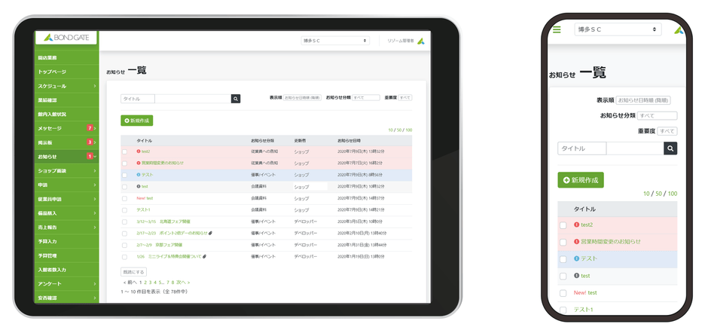Open New! test notice on phone
This screenshot has height=333, width=708.
tap(585, 293)
